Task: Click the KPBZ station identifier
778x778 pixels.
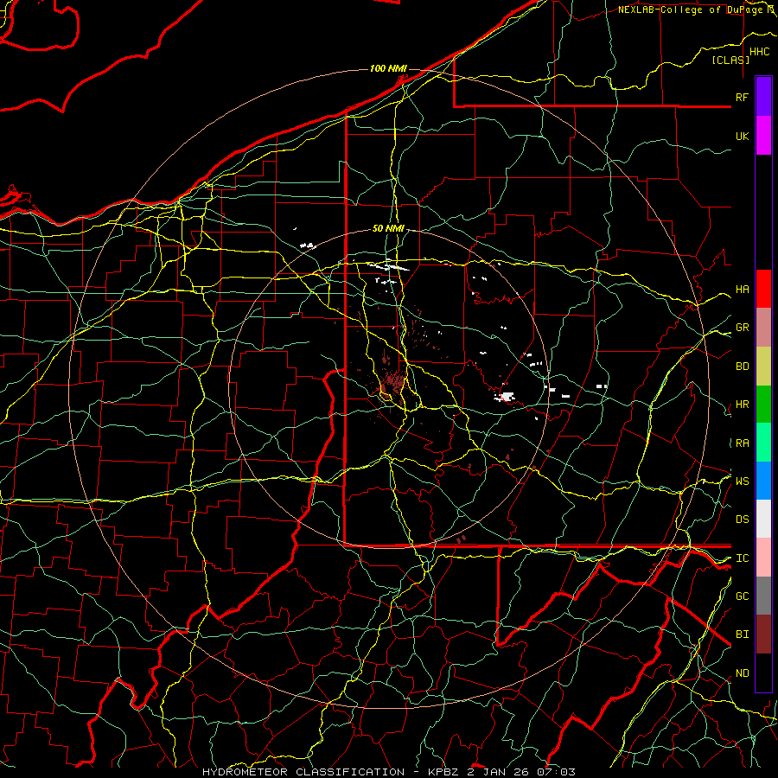Action: point(444,772)
